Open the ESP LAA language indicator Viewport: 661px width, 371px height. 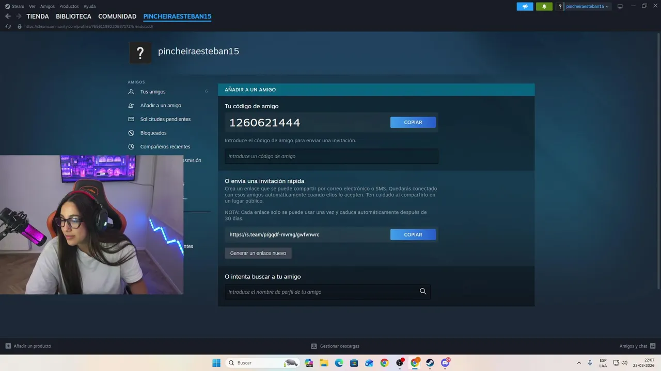pos(603,363)
